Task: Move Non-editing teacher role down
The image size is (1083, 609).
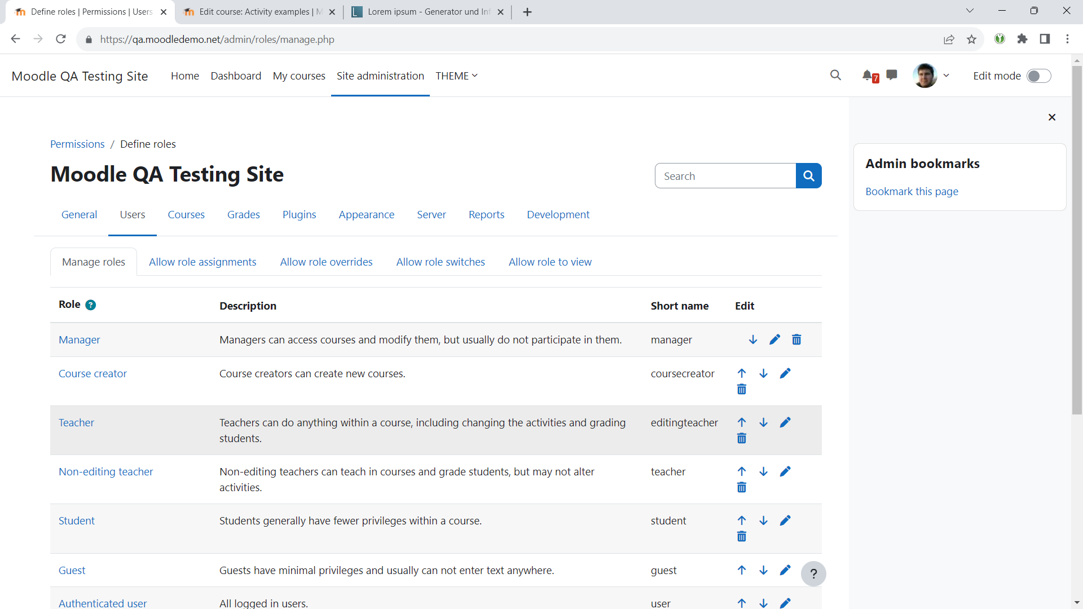Action: click(x=763, y=471)
